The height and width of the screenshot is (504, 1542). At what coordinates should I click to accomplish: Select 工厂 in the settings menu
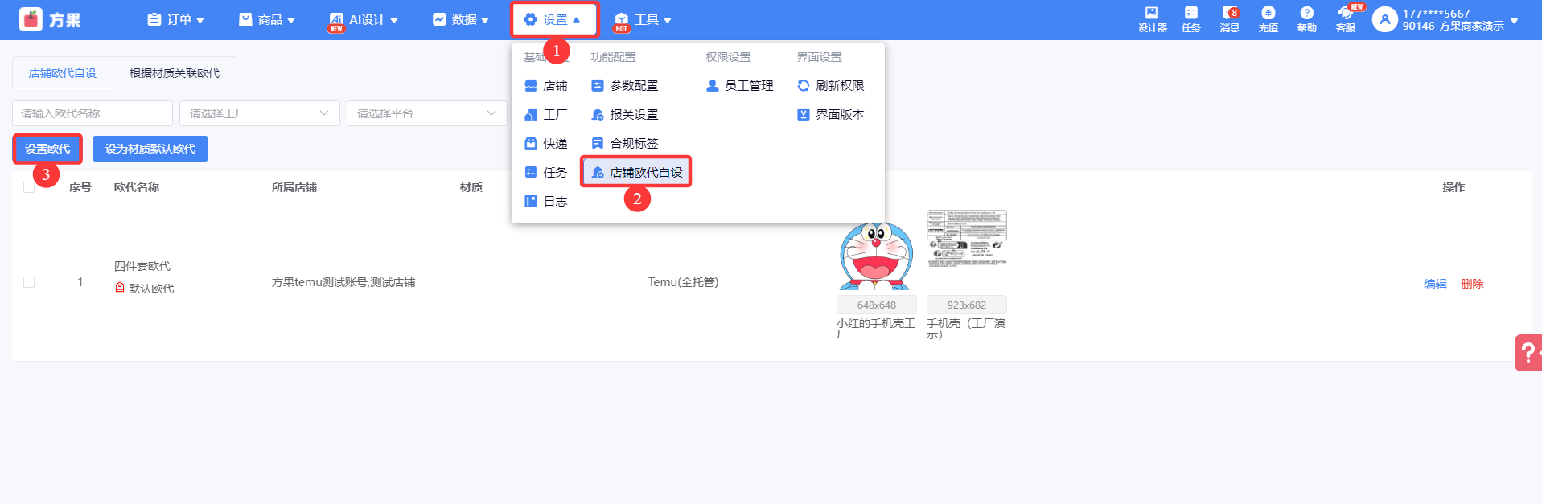coord(545,114)
